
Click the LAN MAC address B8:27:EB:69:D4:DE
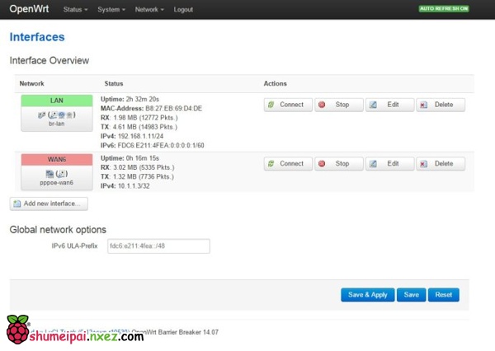[x=173, y=109]
